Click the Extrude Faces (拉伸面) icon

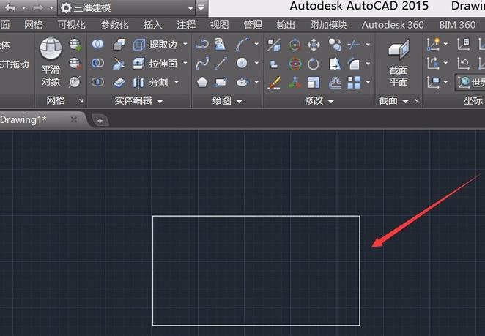click(138, 64)
